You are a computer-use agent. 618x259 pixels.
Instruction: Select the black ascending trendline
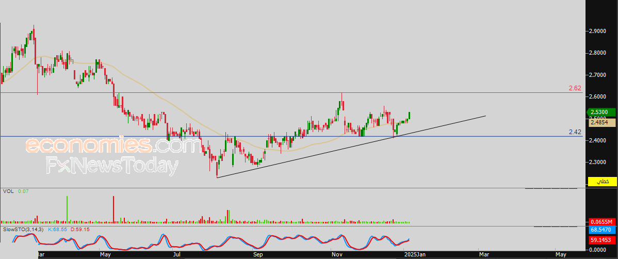[351, 147]
